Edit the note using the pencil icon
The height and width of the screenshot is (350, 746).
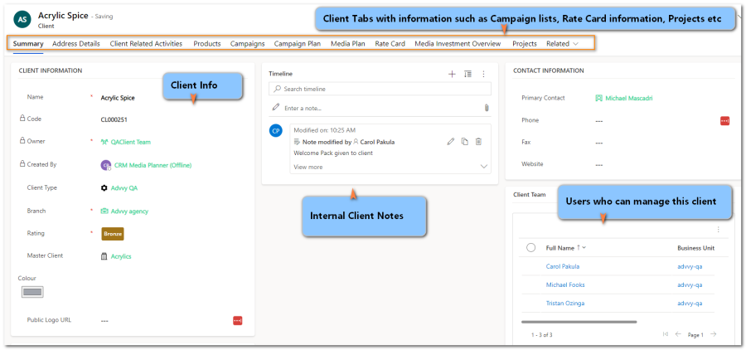click(x=451, y=142)
